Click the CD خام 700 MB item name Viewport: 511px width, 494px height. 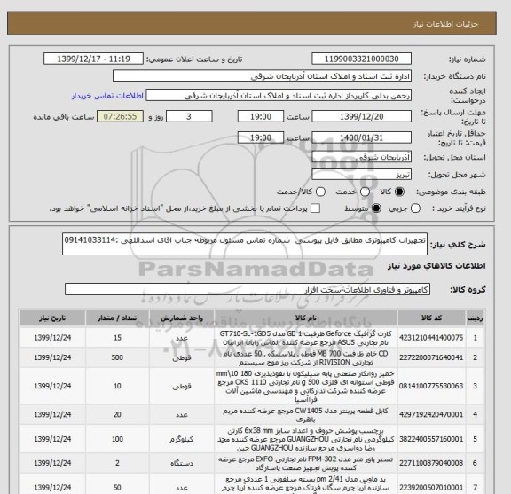306,357
